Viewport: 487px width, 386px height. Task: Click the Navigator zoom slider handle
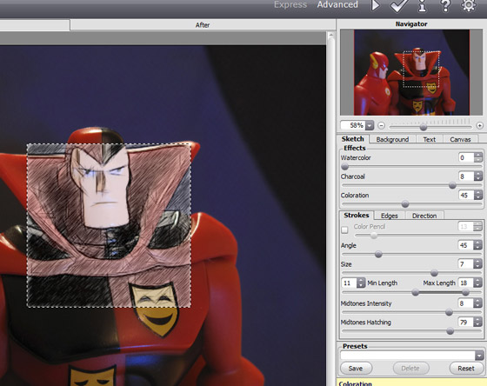pos(424,127)
